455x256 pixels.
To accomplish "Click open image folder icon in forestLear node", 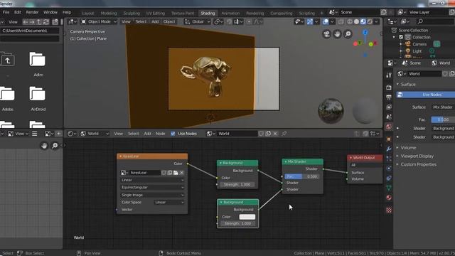I will pyautogui.click(x=176, y=173).
